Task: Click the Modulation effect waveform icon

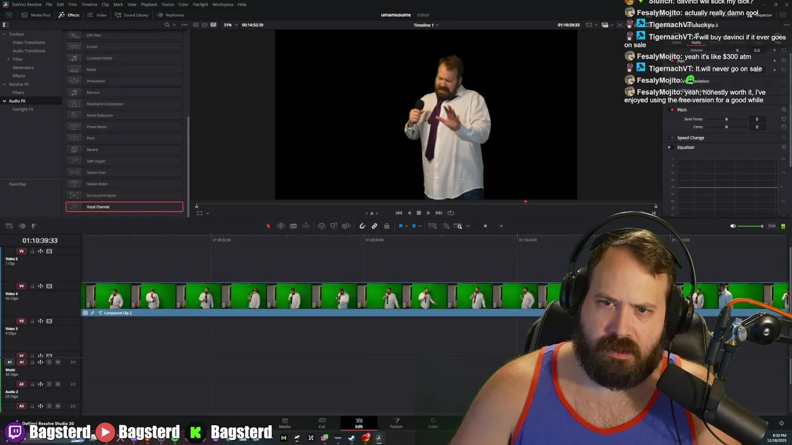Action: click(74, 81)
